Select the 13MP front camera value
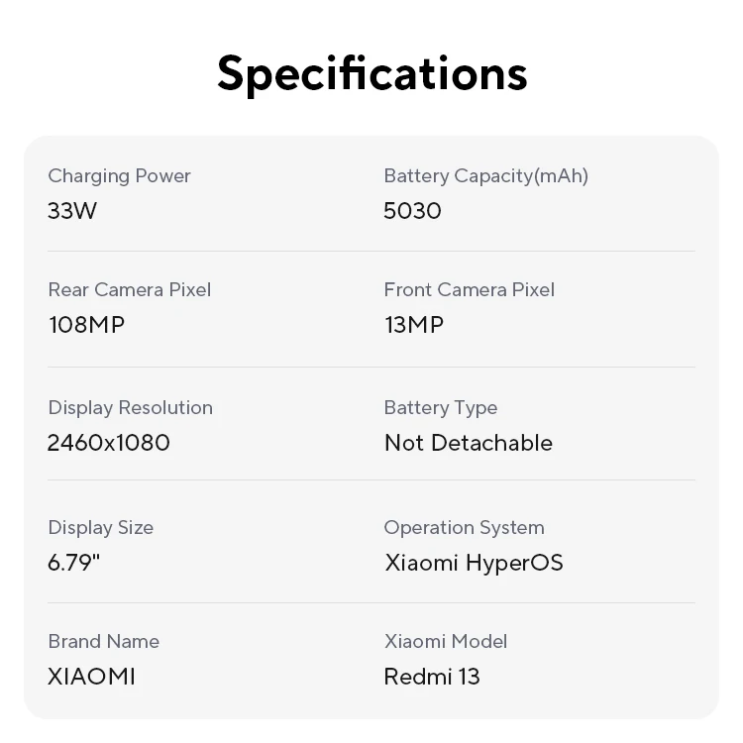This screenshot has height=743, width=743. pyautogui.click(x=413, y=325)
